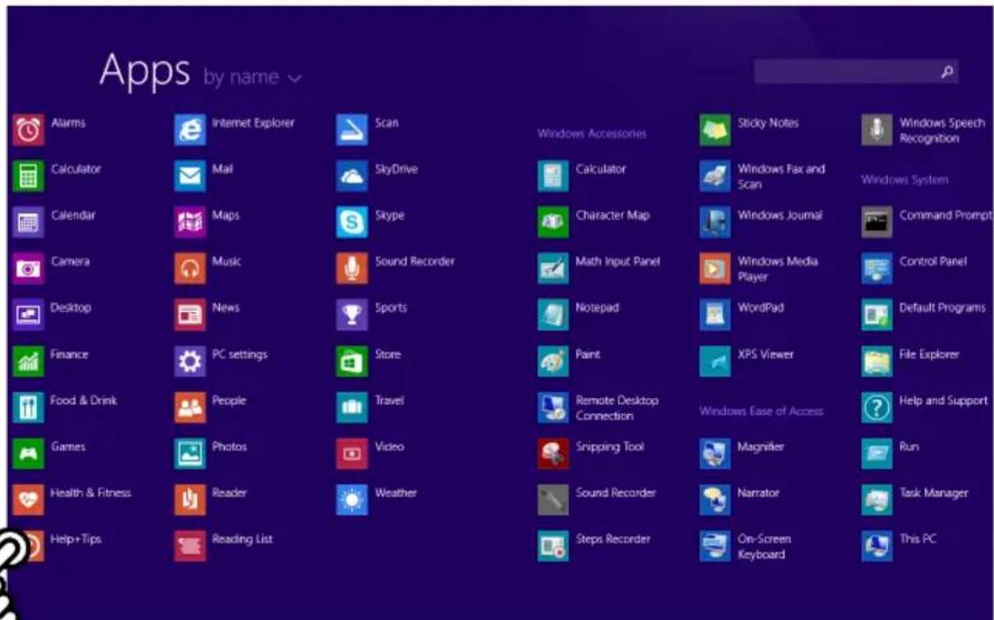Expand the 'by name' sort dropdown
The height and width of the screenshot is (620, 994).
(x=253, y=77)
